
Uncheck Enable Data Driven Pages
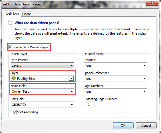point(10,47)
